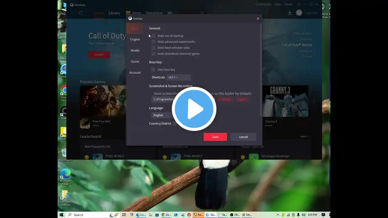Click the Settings taskbar button

[247, 215]
